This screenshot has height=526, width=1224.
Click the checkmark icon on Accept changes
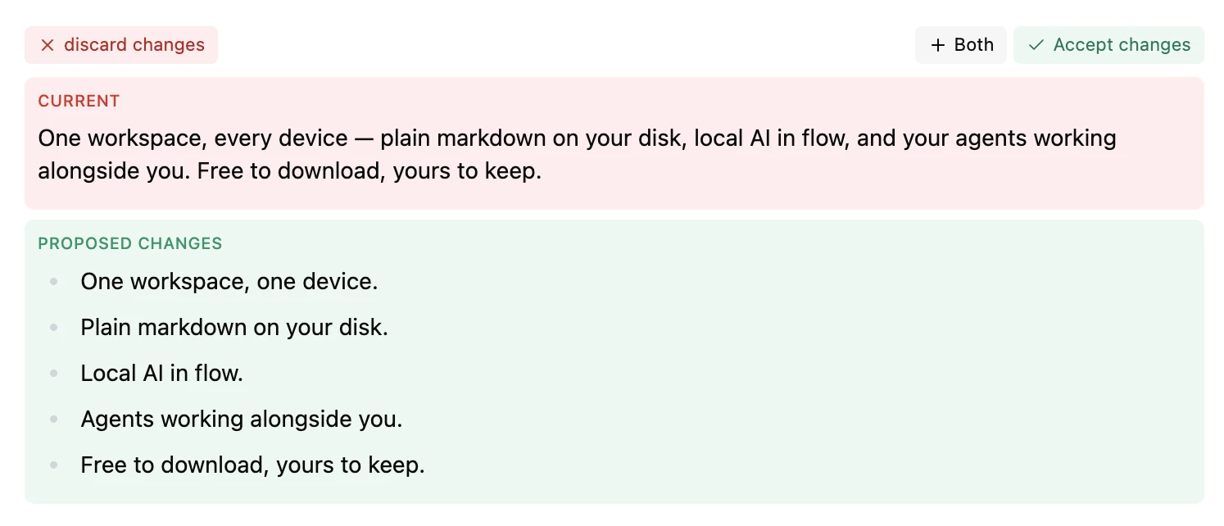click(x=1036, y=45)
